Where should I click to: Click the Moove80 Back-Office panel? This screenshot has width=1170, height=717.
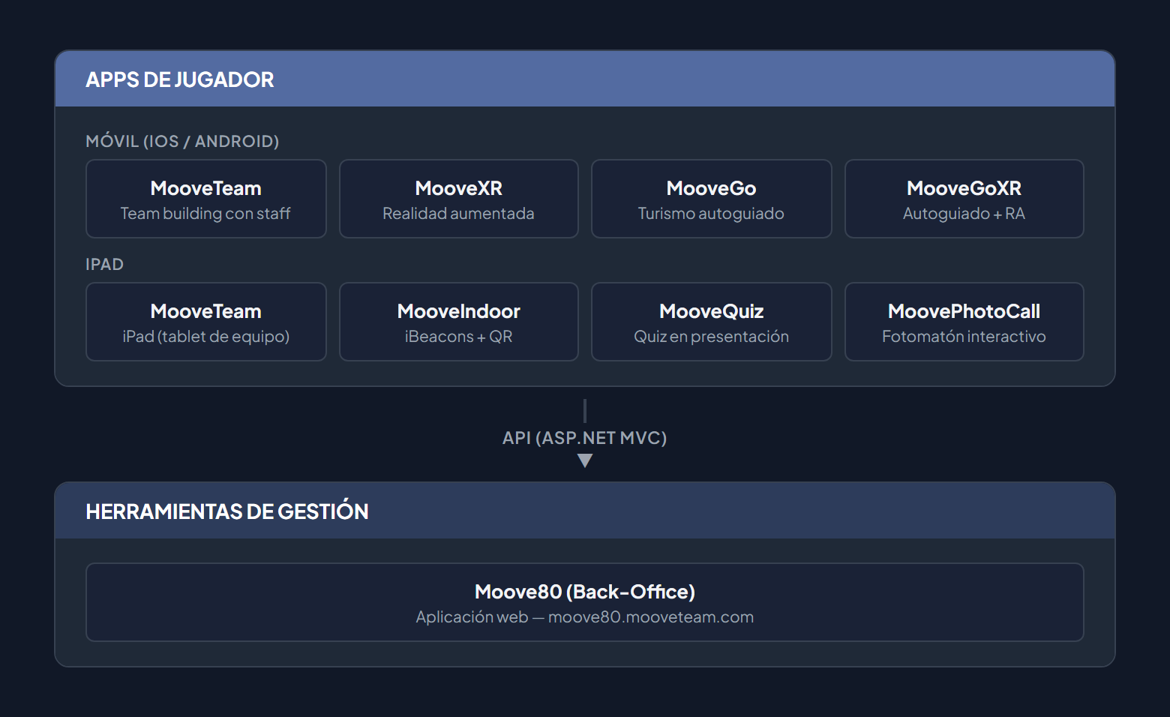[585, 602]
